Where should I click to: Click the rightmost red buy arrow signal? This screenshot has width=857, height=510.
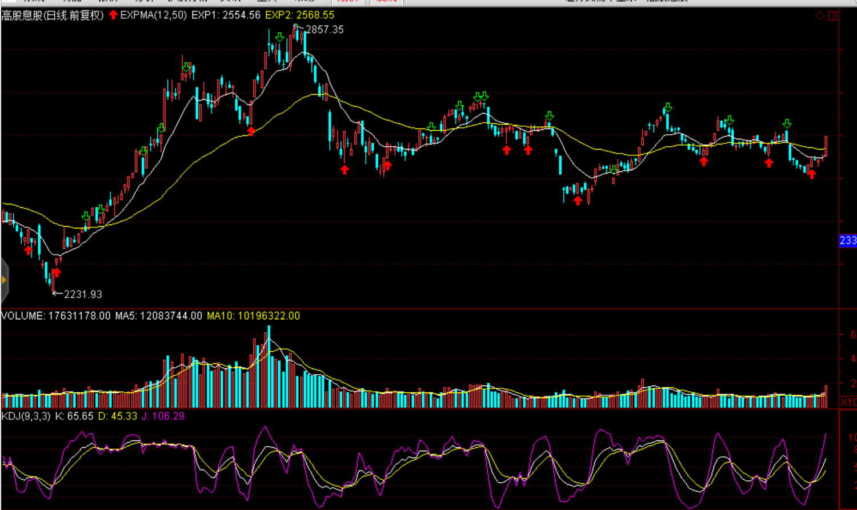click(811, 174)
